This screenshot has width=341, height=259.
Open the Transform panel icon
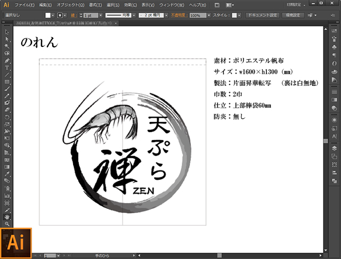pyautogui.click(x=334, y=165)
